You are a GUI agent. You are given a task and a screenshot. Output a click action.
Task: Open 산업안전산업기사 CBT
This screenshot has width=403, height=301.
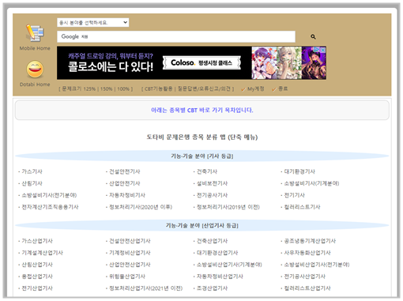click(130, 265)
